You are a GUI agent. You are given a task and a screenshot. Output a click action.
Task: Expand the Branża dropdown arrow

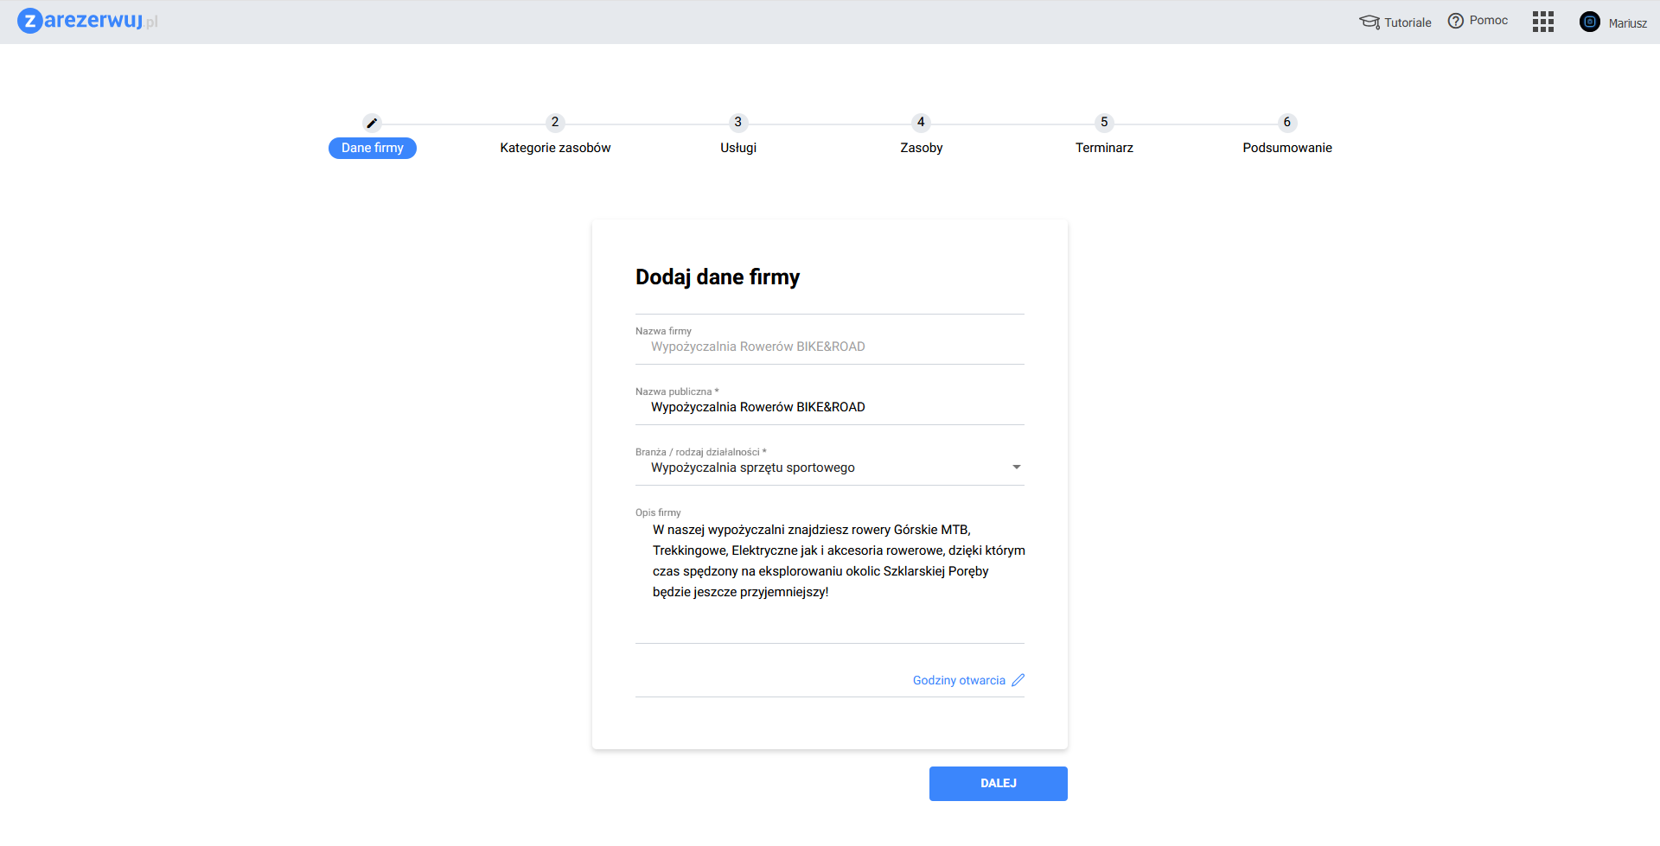pos(1017,468)
